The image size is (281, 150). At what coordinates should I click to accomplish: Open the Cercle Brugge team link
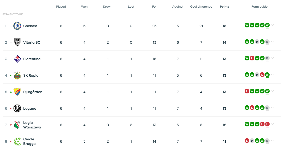click(29, 141)
